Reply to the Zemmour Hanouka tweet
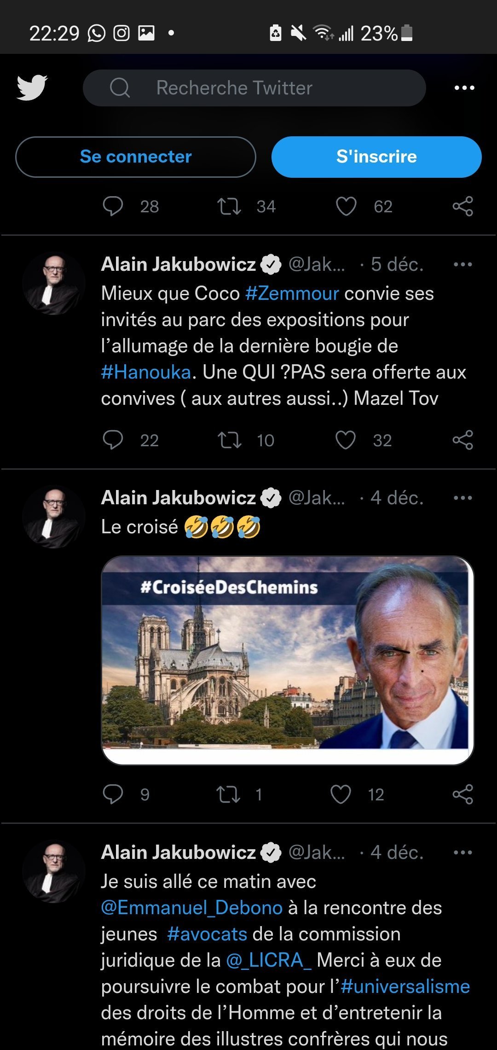The width and height of the screenshot is (497, 1050). (x=113, y=440)
